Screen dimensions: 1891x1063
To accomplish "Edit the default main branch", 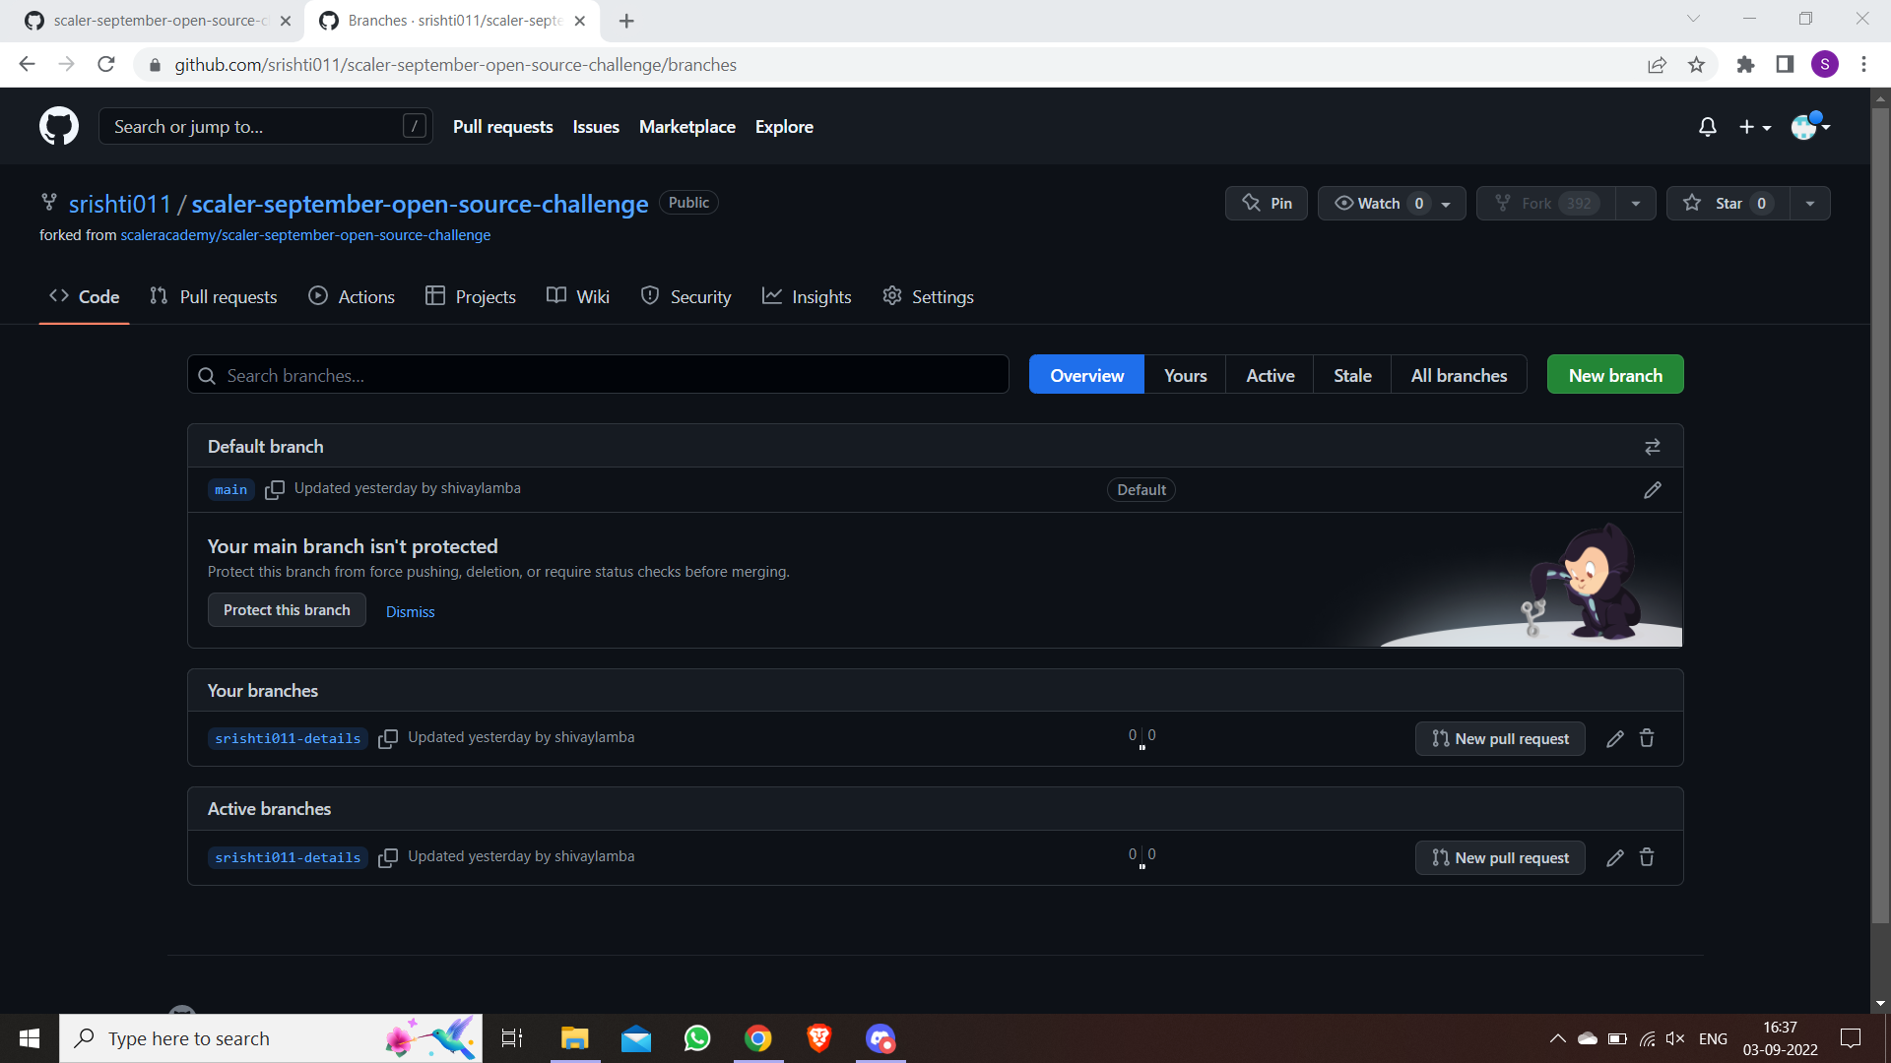I will point(1653,489).
